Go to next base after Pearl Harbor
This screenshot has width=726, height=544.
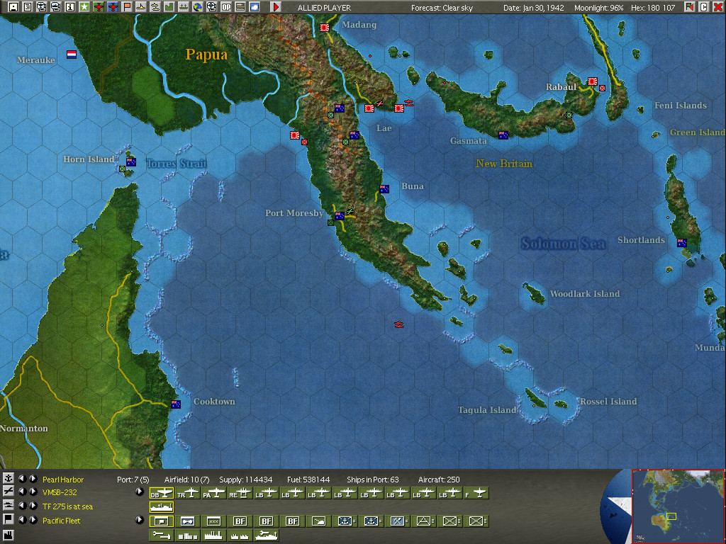click(33, 479)
